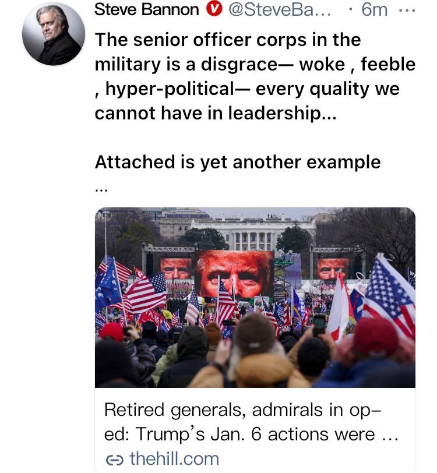Screen dimensions: 437x473
Task: Click the left jumbotron screen in photo
Action: [175, 268]
